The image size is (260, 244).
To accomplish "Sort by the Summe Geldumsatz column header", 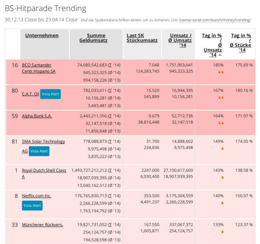I will (96, 38).
